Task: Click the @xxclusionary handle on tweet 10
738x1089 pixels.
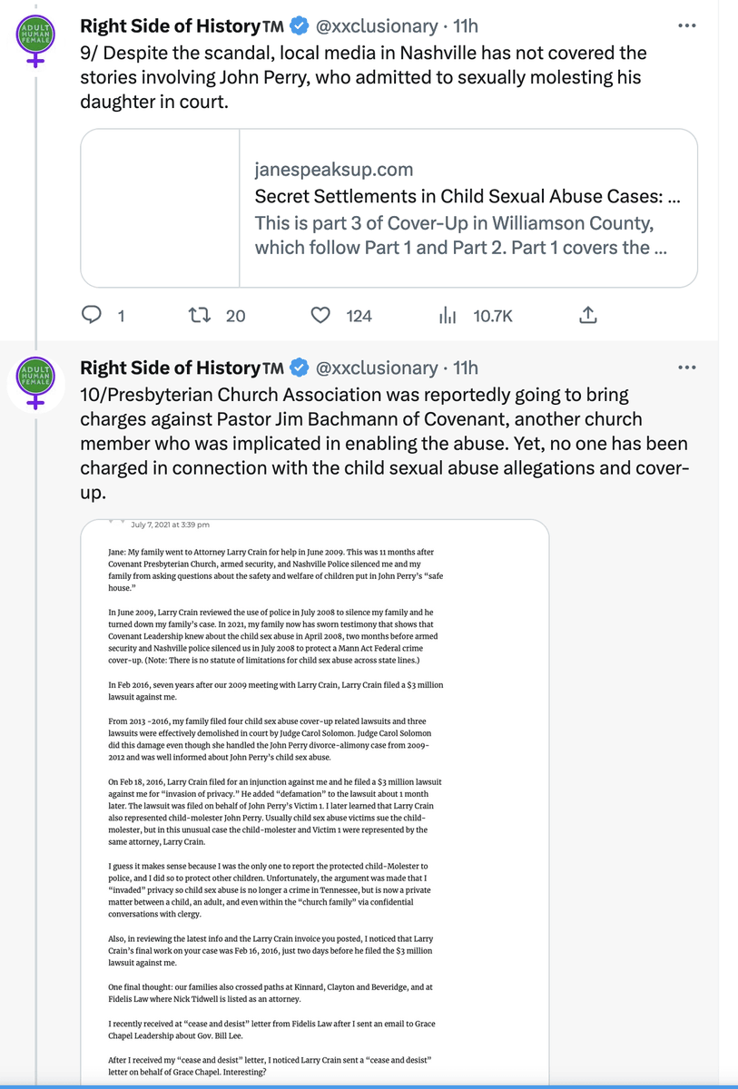Action: [x=376, y=368]
